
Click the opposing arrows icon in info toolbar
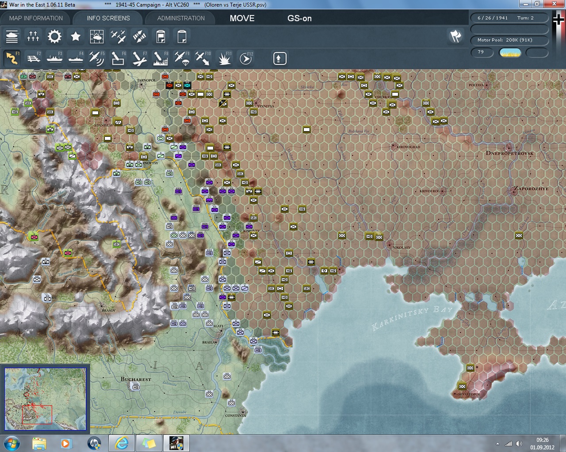tap(139, 36)
